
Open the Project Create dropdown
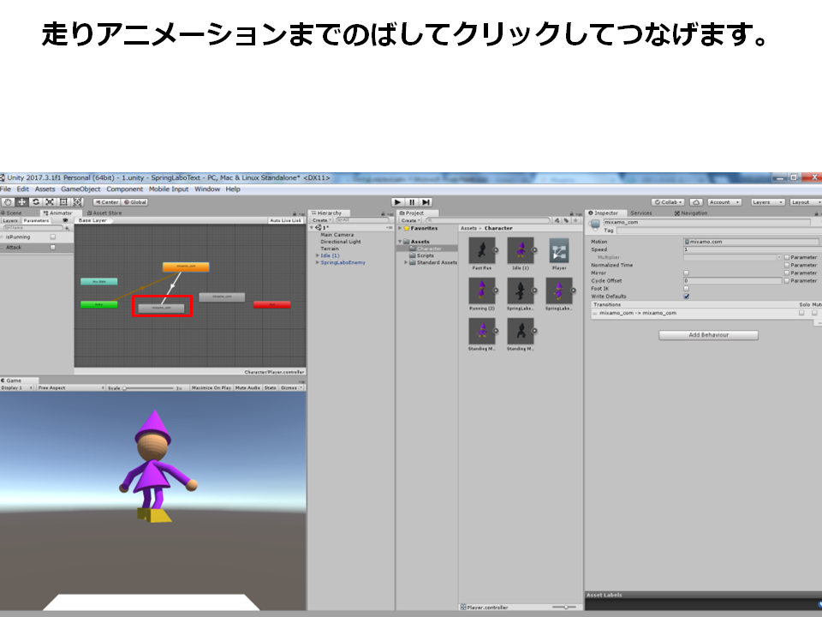point(411,221)
